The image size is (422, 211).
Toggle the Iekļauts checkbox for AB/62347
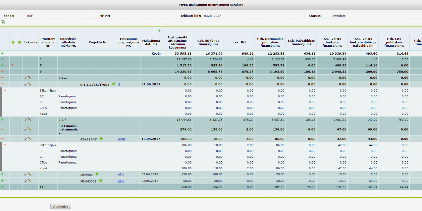[26, 139]
